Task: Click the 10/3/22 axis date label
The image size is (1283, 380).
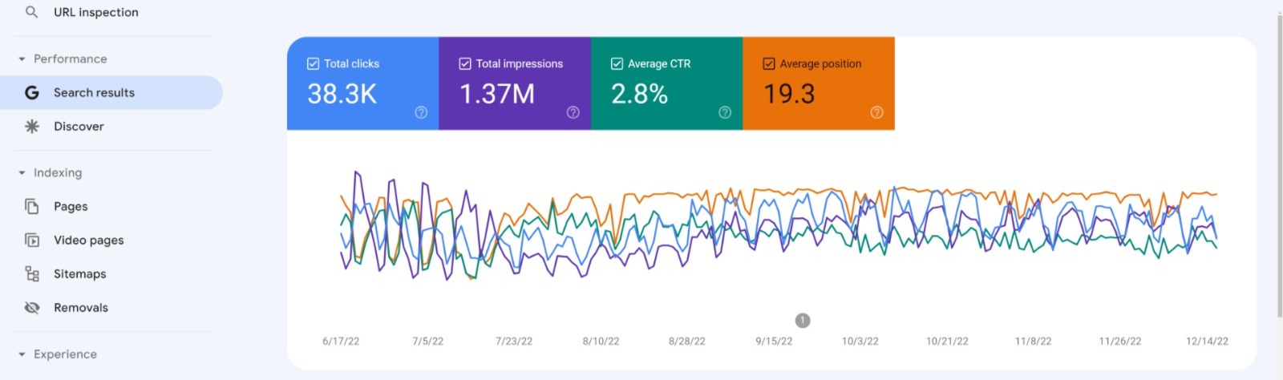Action: 860,341
